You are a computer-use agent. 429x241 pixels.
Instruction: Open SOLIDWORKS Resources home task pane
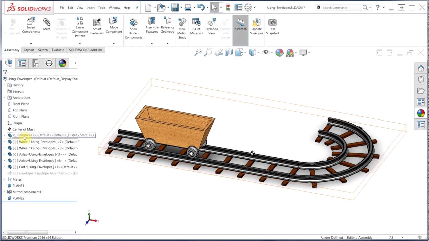[421, 68]
